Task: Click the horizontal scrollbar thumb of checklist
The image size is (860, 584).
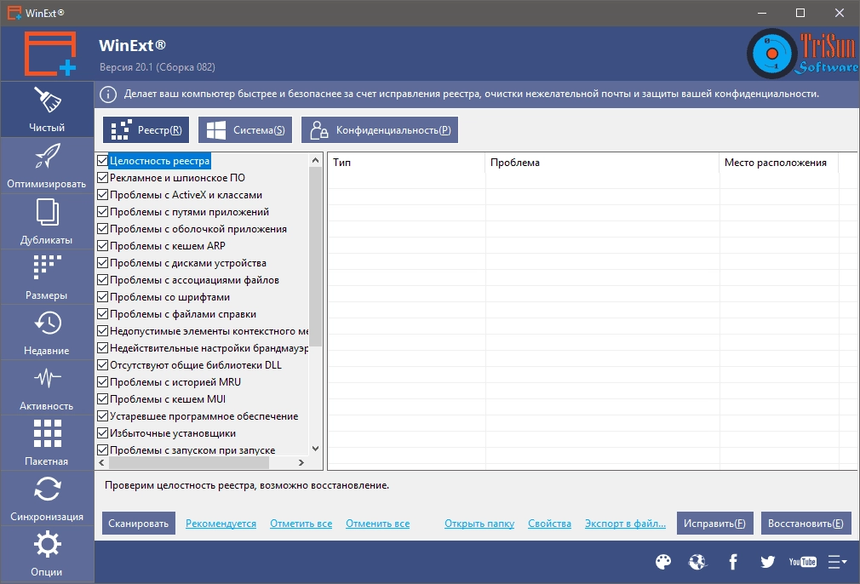Action: coord(189,462)
